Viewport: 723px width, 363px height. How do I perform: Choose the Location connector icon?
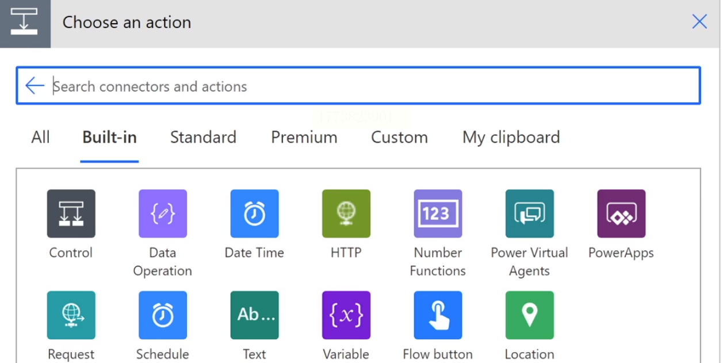tap(529, 315)
